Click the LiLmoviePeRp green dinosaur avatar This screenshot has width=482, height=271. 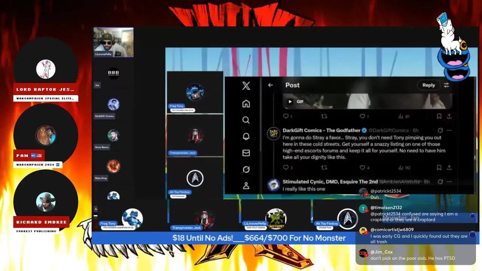pyautogui.click(x=276, y=219)
